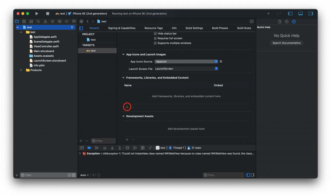Show the console pane
The height and width of the screenshot is (196, 331).
coord(253,175)
